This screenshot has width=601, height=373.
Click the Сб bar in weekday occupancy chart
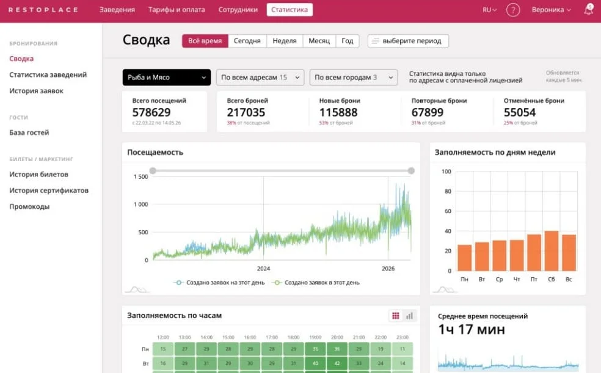pos(552,251)
